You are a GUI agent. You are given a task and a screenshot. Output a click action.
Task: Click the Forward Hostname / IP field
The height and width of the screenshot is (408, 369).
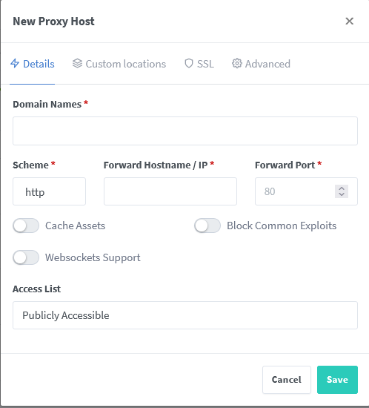(x=170, y=191)
